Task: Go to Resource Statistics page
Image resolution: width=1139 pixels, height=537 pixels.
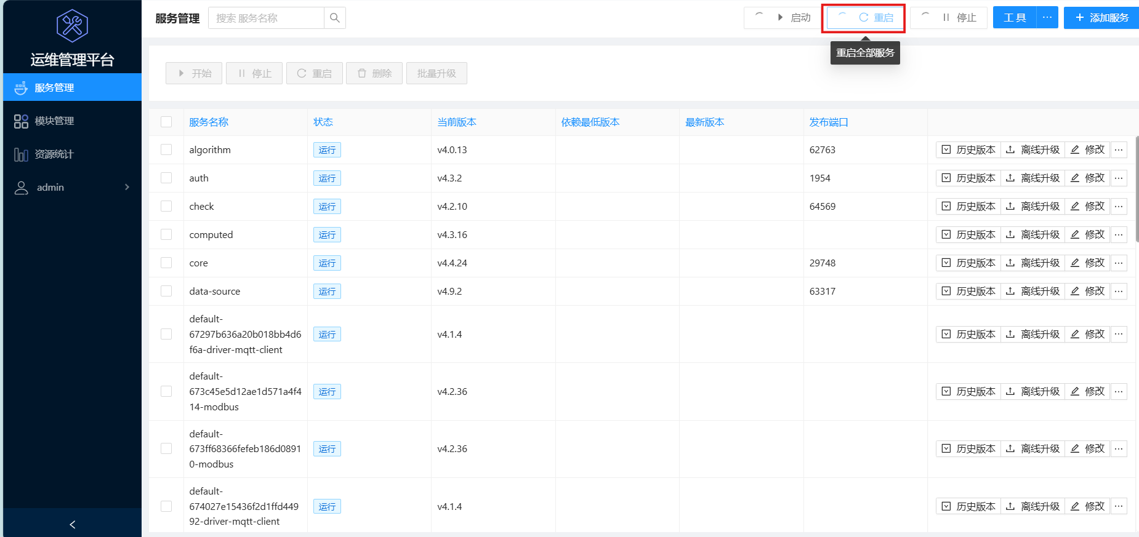Action: (54, 154)
